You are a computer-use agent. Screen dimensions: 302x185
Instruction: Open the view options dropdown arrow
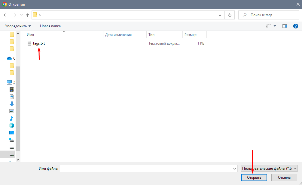pos(275,26)
